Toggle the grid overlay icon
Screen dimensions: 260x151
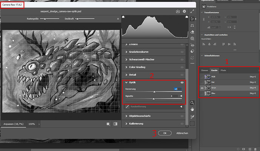(x=193, y=123)
